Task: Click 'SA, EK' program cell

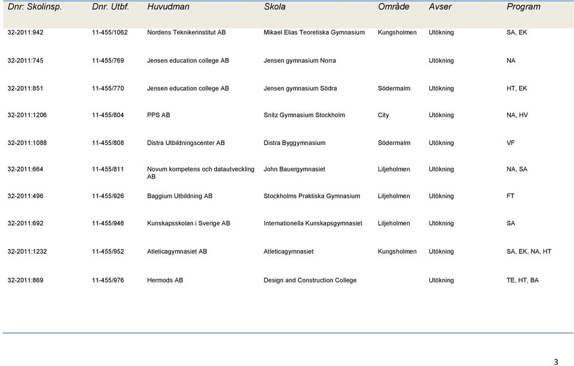Action: point(517,33)
